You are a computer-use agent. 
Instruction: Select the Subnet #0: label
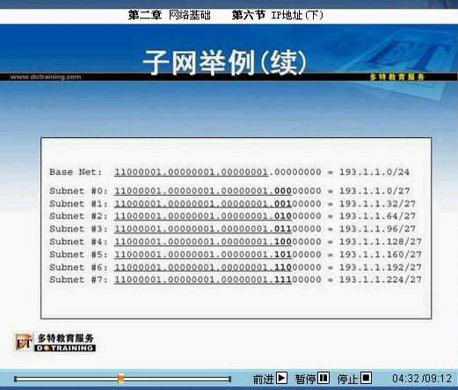[78, 191]
